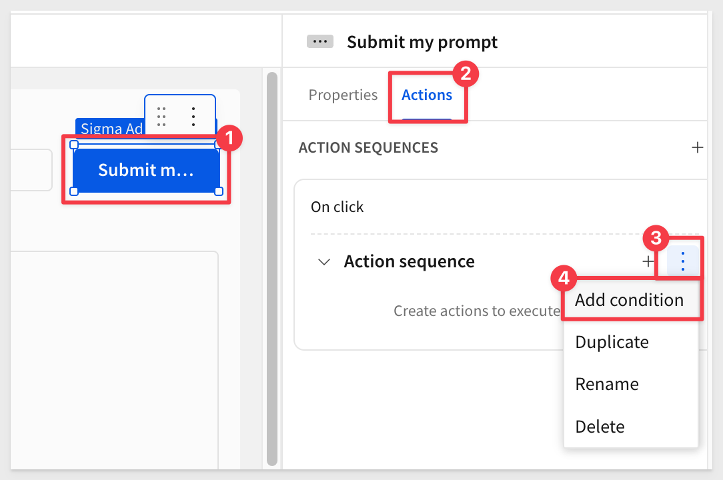
Task: Click the ellipsis icon beside Submit my prompt
Action: pos(320,41)
